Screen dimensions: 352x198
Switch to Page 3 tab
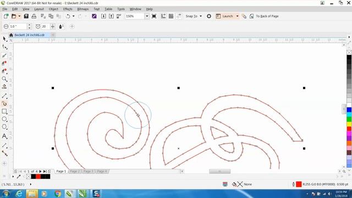point(88,171)
